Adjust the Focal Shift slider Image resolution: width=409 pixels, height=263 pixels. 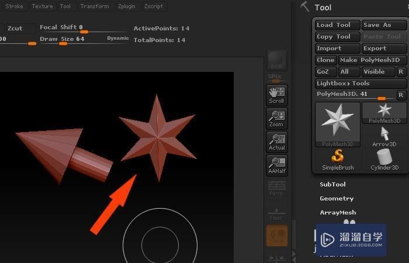coord(84,29)
